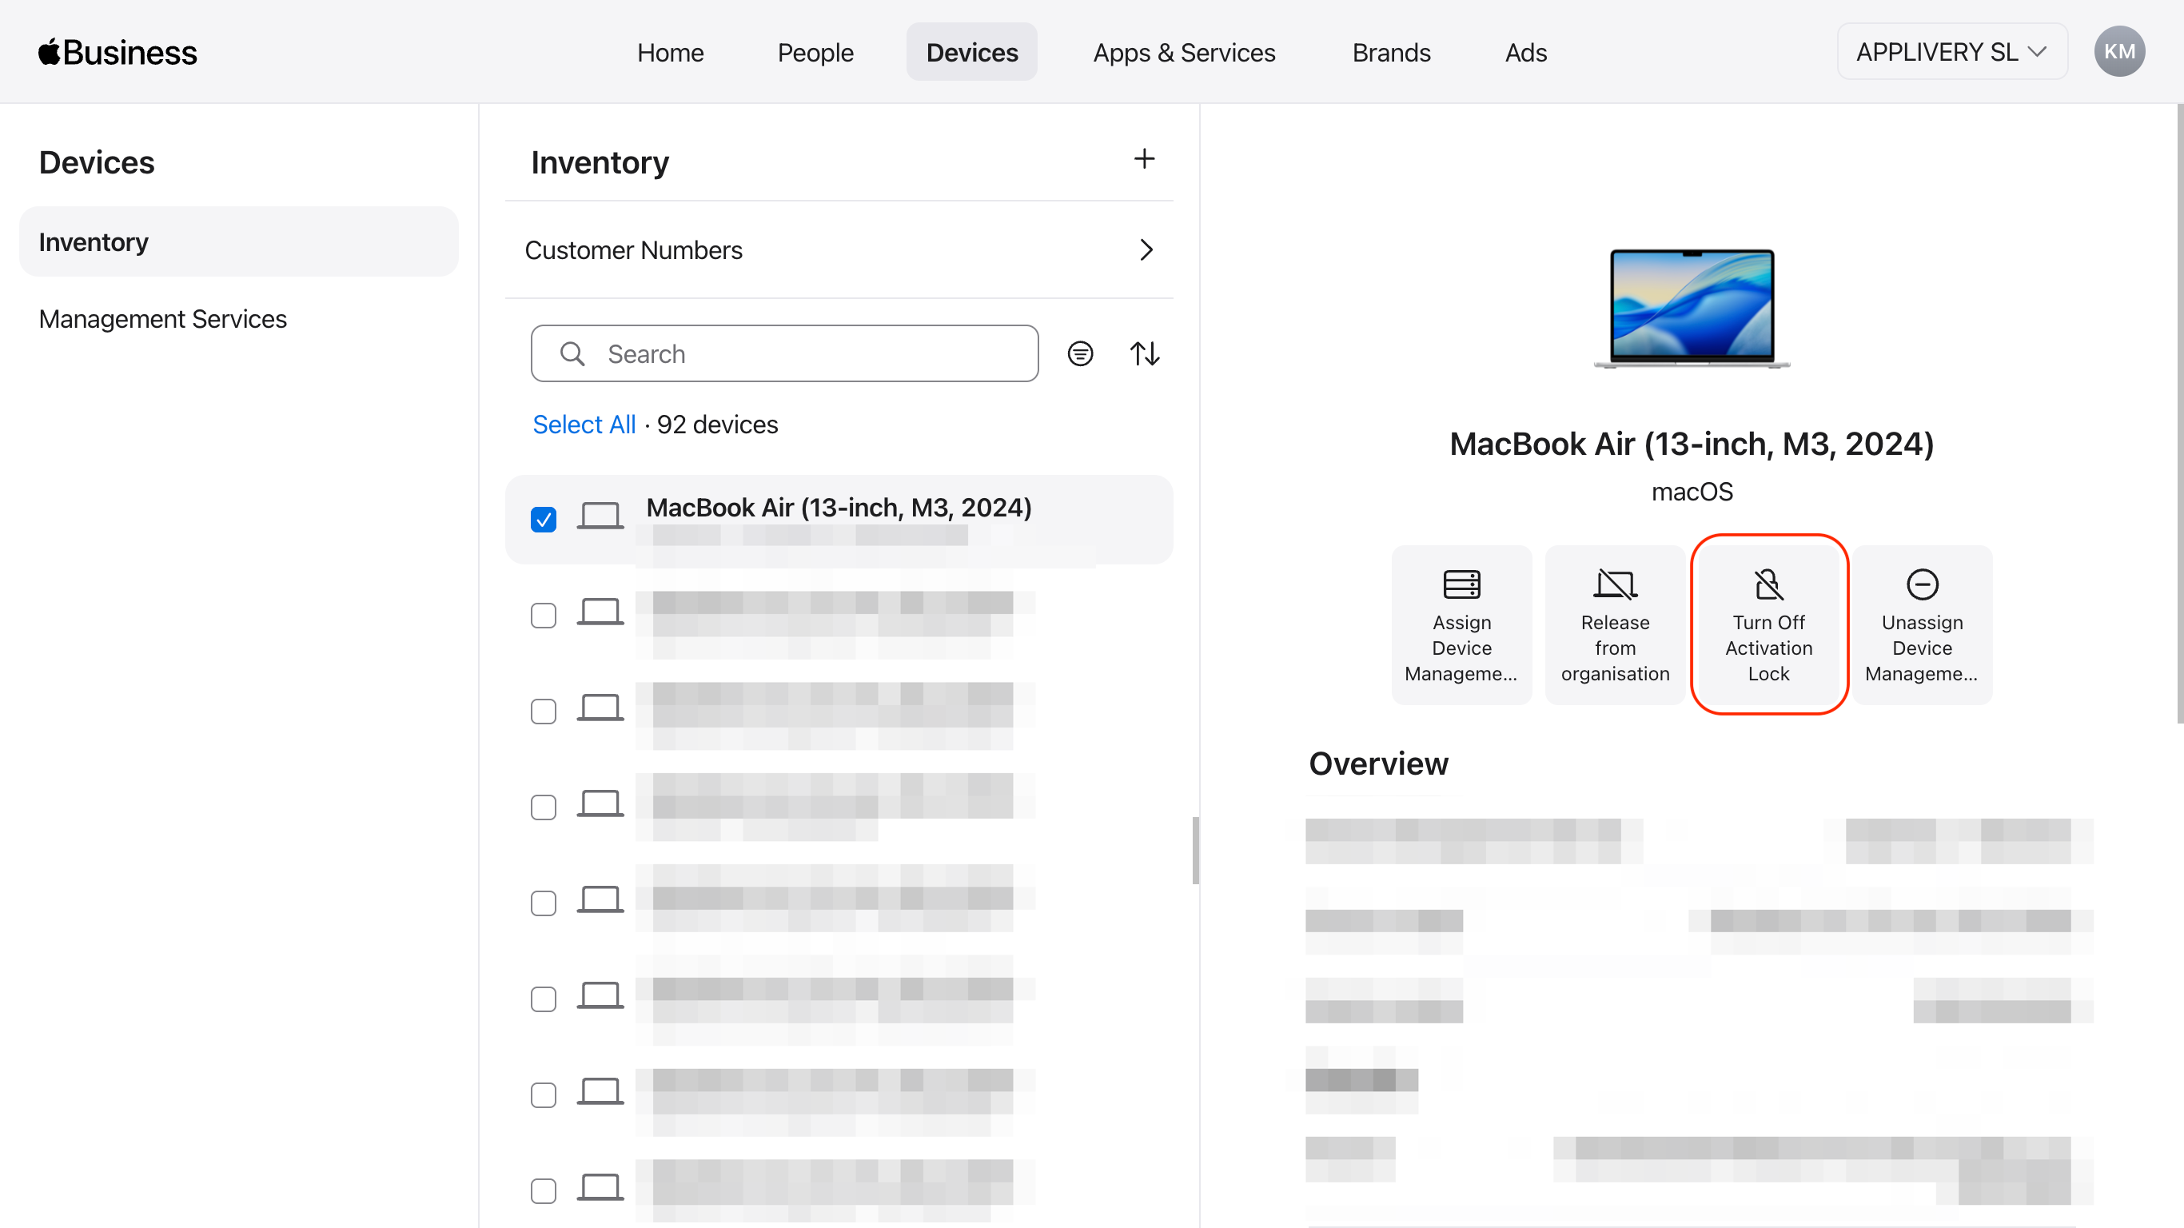Image resolution: width=2184 pixels, height=1228 pixels.
Task: Go to the People tab
Action: point(815,53)
